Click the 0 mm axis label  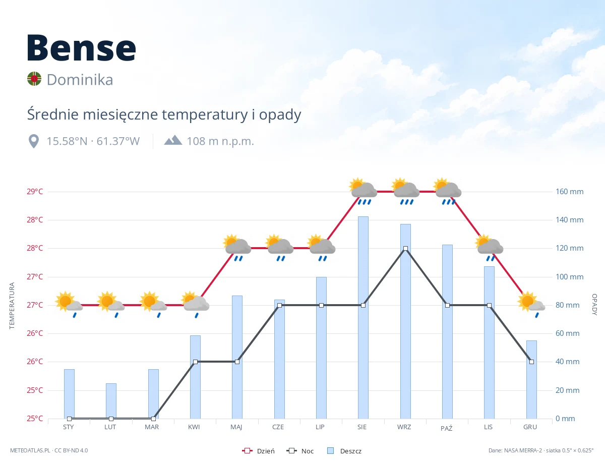tap(566, 419)
